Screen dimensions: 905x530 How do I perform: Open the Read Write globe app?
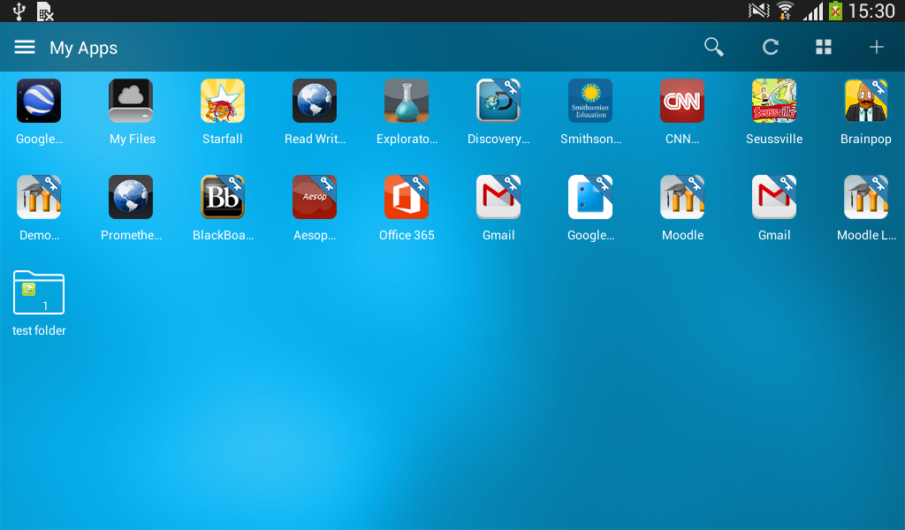tap(315, 101)
